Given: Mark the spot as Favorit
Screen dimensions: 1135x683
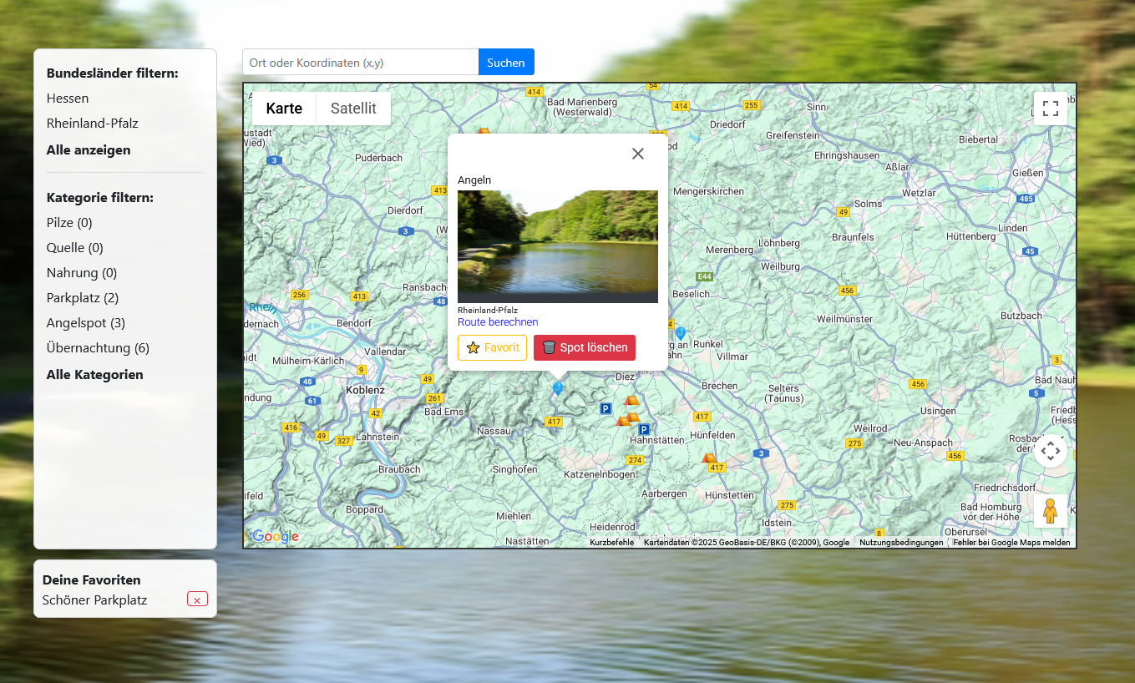Looking at the screenshot, I should (492, 347).
